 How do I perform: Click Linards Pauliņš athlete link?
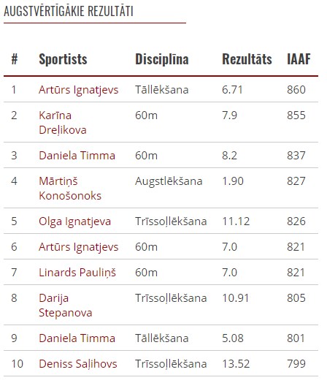pos(77,273)
